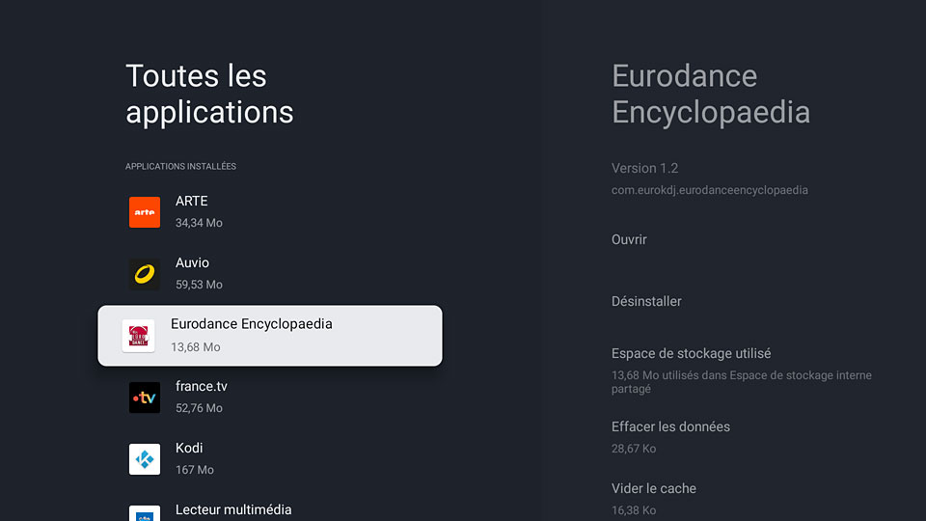Click the 59,53 Mo size under Auvio

[x=199, y=285]
